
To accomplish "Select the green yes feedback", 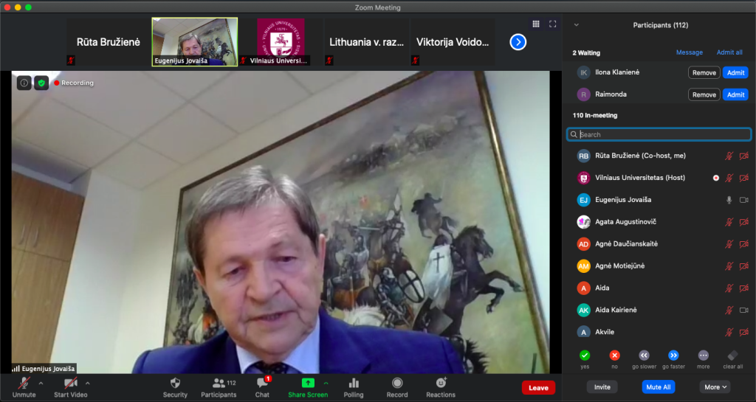I will (585, 355).
